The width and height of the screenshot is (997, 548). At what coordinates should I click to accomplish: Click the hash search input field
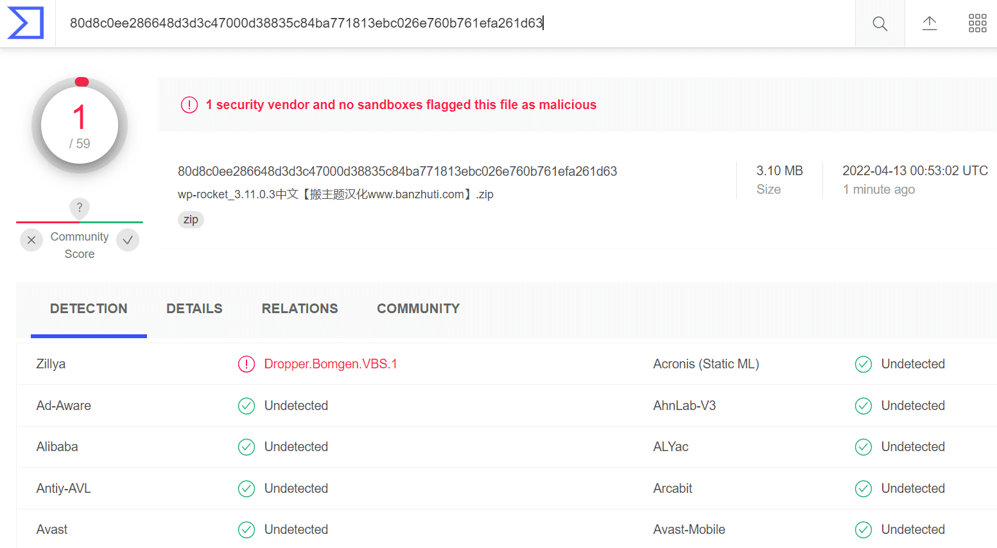[456, 24]
